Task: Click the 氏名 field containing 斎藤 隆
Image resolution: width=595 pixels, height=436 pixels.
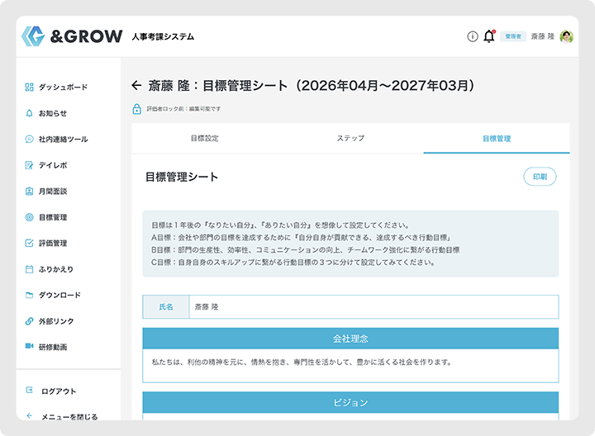Action: pos(374,306)
